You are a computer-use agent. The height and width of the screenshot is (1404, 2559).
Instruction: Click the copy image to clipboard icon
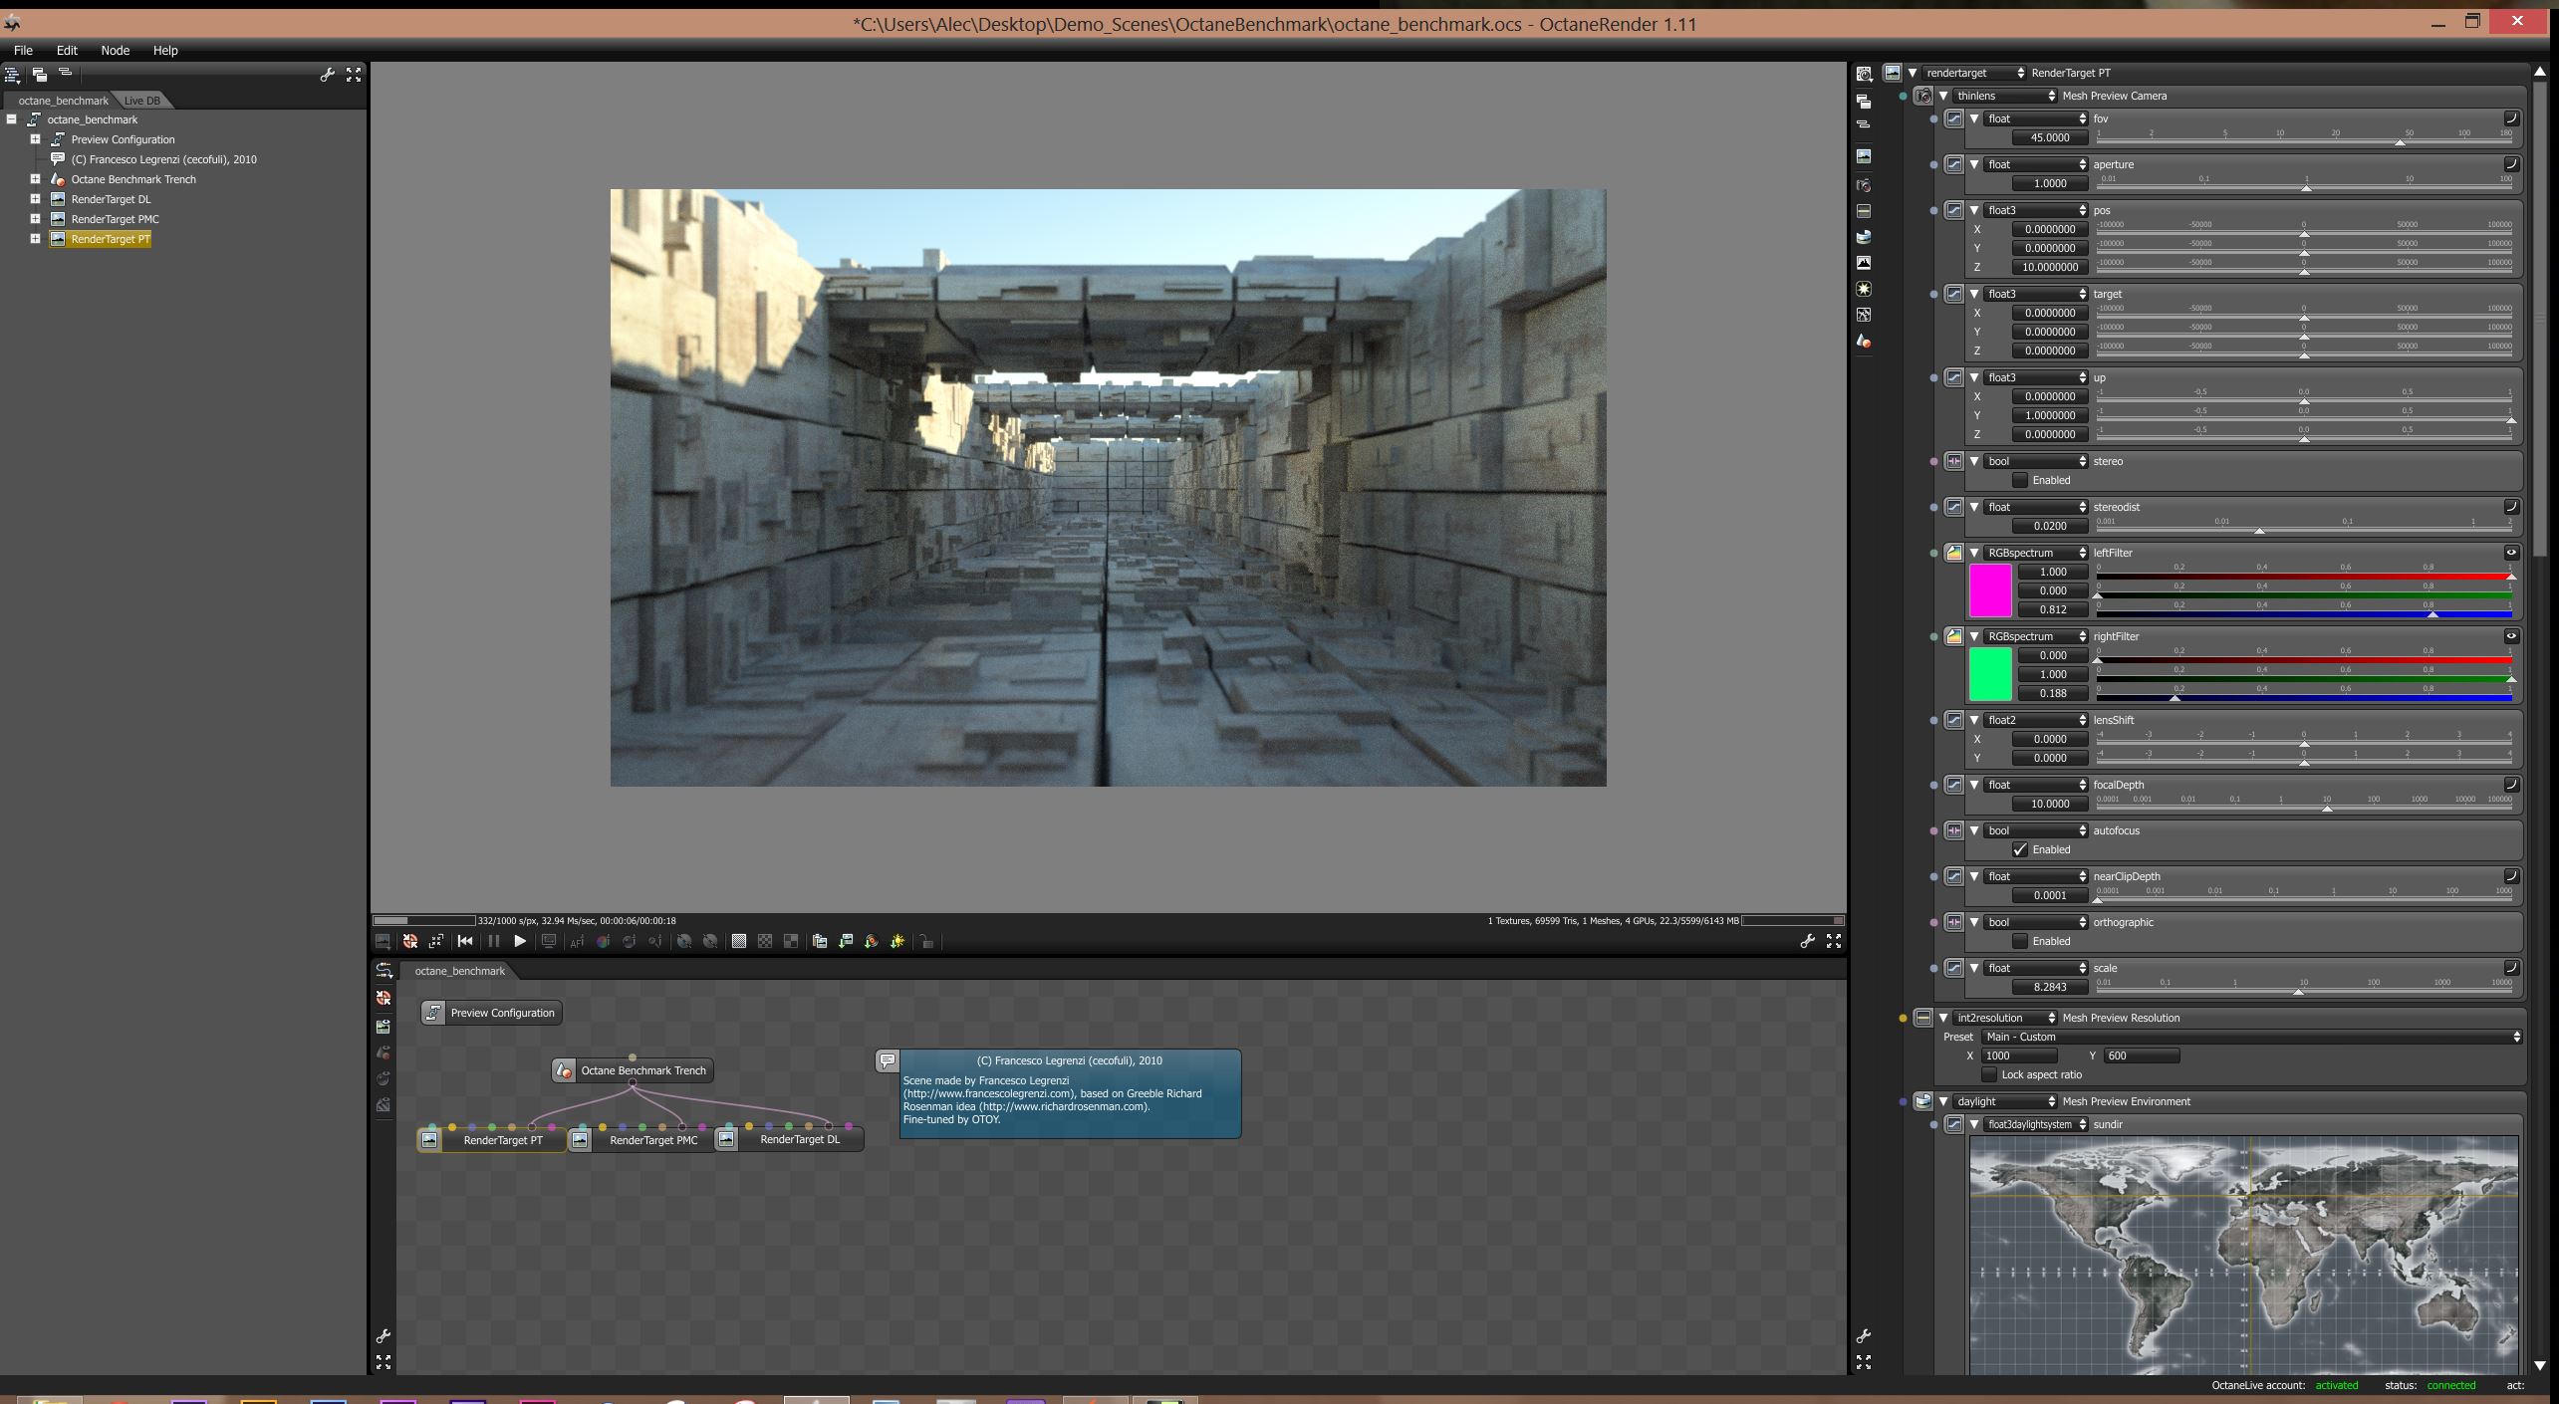coord(820,941)
